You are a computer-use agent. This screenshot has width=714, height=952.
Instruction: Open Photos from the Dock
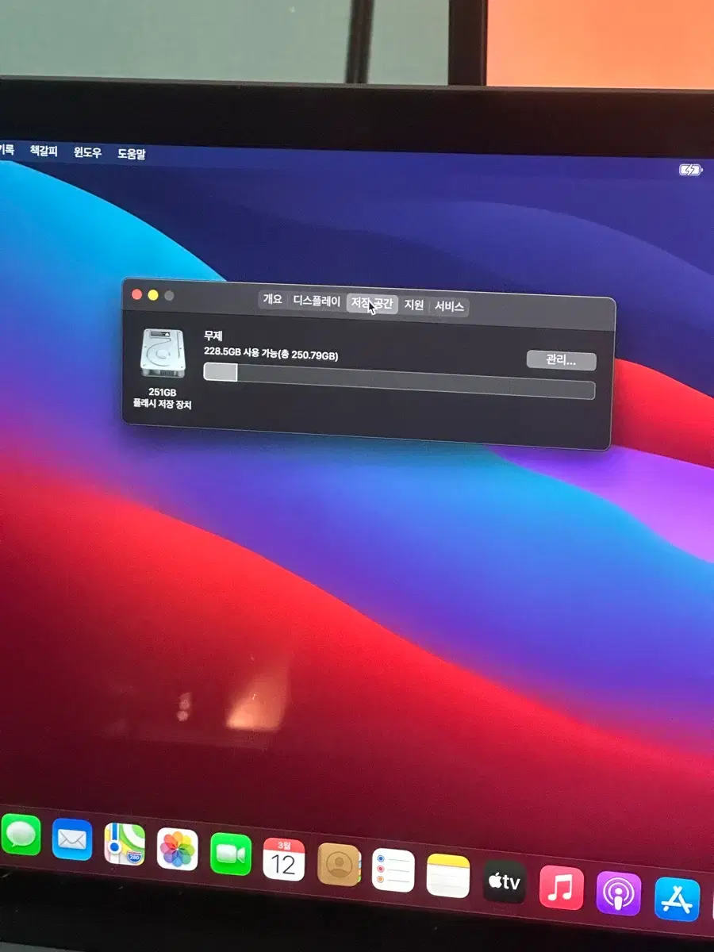178,849
